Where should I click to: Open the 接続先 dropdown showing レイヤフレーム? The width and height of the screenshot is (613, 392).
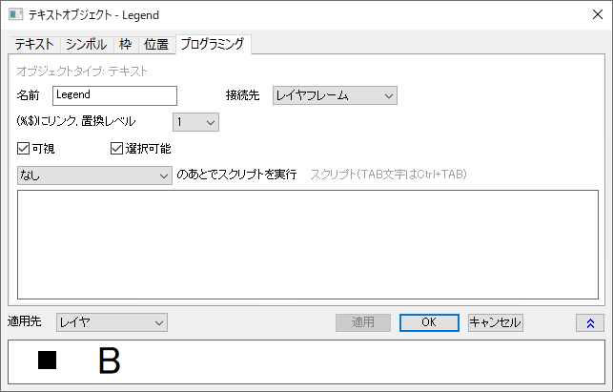335,95
